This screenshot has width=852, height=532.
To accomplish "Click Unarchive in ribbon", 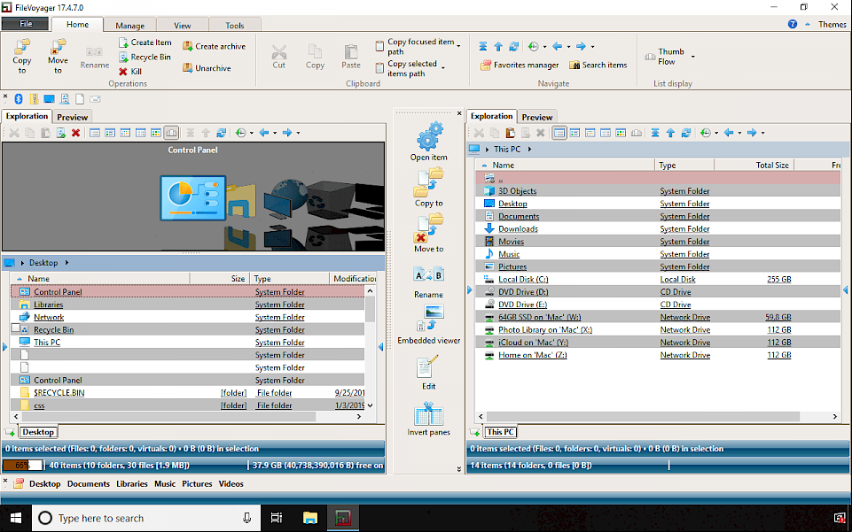I will click(207, 68).
